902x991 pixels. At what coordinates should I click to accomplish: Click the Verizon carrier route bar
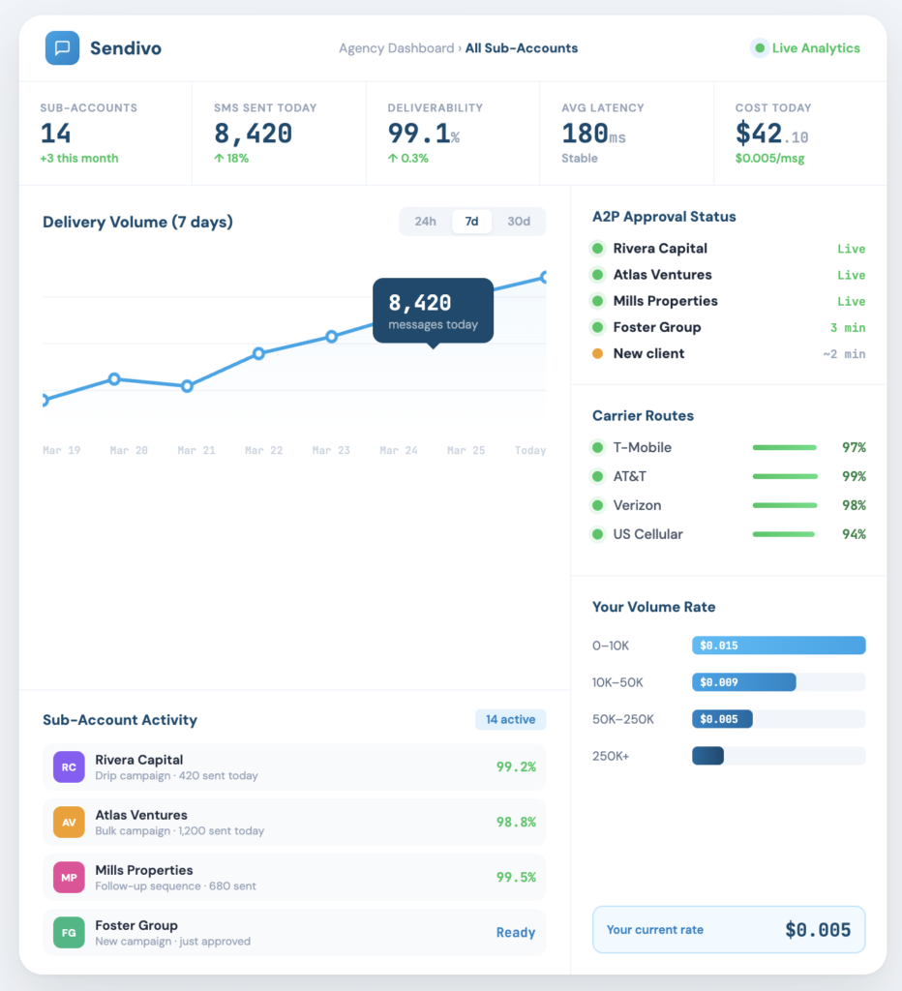tap(784, 505)
